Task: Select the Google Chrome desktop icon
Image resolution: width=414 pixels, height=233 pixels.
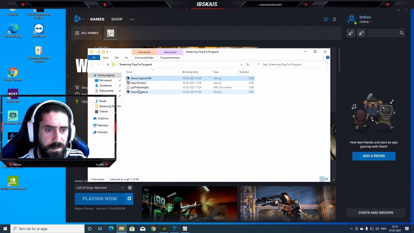Action: coord(13,74)
